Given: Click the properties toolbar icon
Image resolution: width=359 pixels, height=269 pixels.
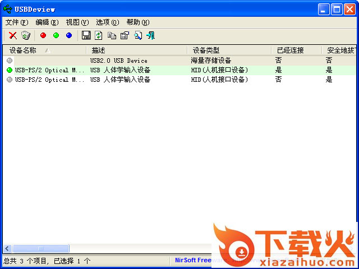Looking at the screenshot, I should coord(125,35).
